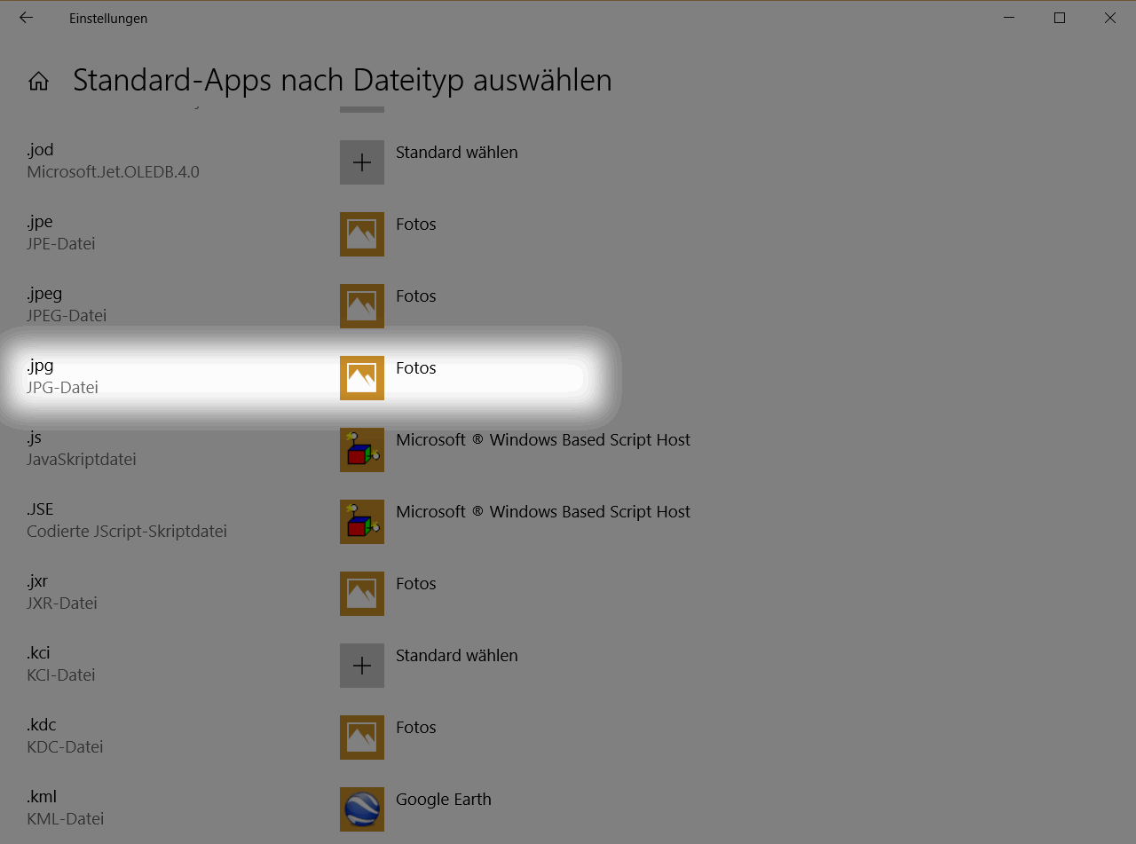Select the .jxr extension text
1136x844 pixels.
tap(37, 581)
